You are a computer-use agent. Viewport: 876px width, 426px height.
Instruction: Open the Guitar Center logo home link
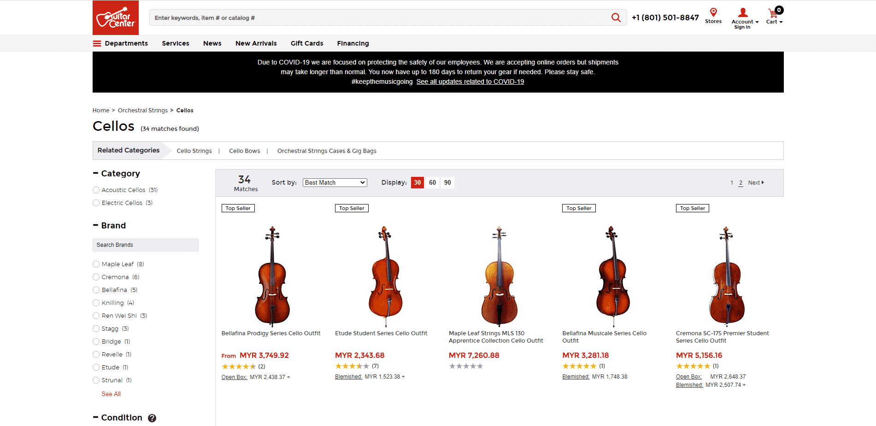[x=116, y=18]
